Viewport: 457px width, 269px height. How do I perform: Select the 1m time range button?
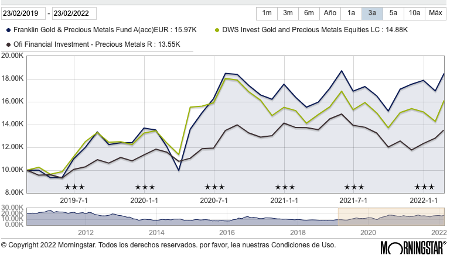tap(267, 13)
